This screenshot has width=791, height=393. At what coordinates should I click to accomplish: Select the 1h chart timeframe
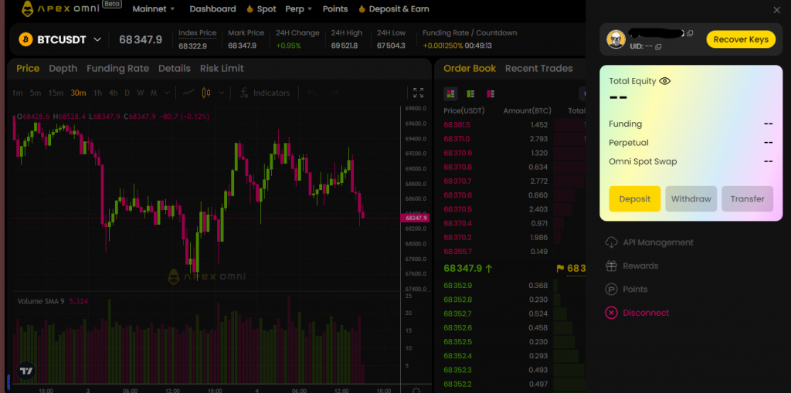97,93
